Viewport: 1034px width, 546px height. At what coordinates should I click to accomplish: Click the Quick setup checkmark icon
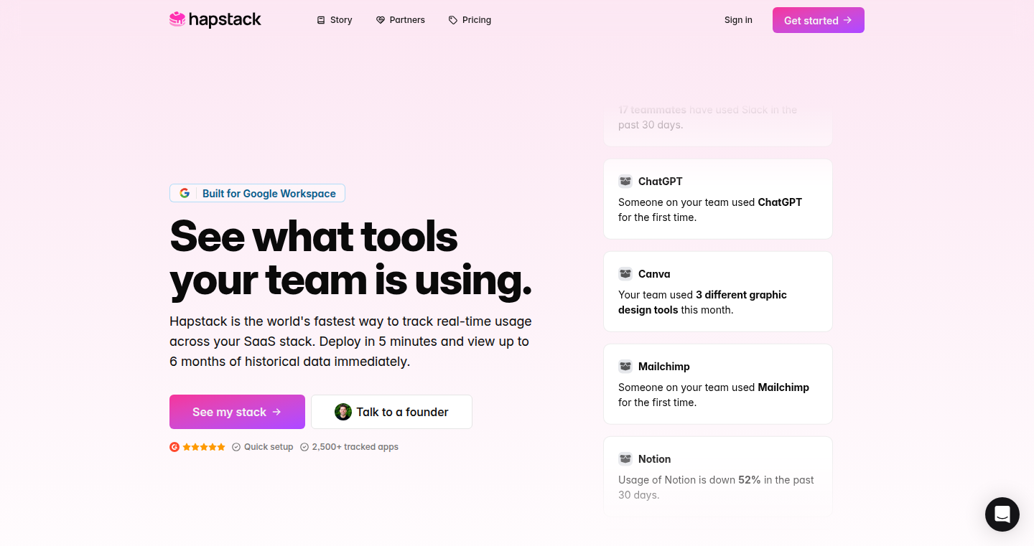tap(236, 447)
